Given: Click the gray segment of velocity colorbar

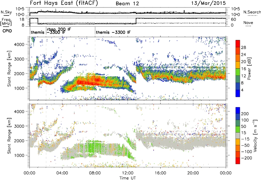Looking at the screenshot, I should 238,135.
